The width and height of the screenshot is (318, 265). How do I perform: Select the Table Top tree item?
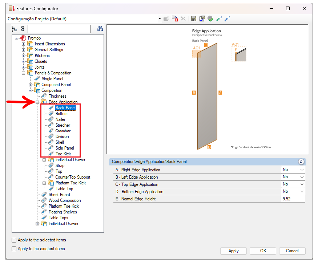pos(64,189)
